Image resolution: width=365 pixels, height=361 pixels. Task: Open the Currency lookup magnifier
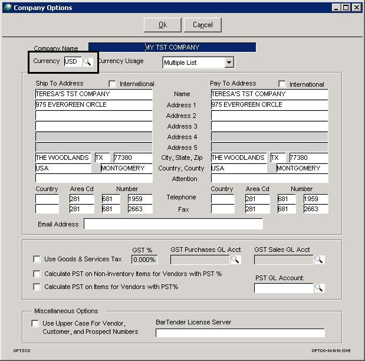click(87, 62)
